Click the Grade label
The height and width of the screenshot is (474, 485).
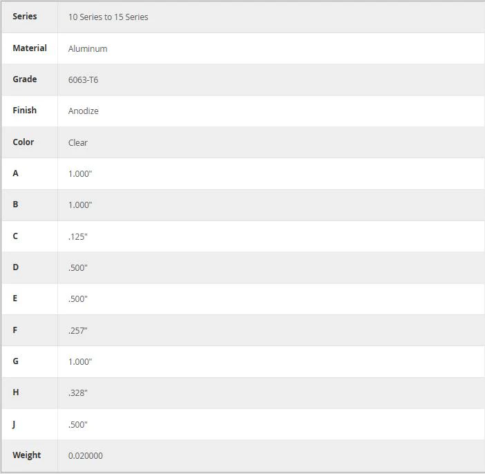(x=25, y=79)
